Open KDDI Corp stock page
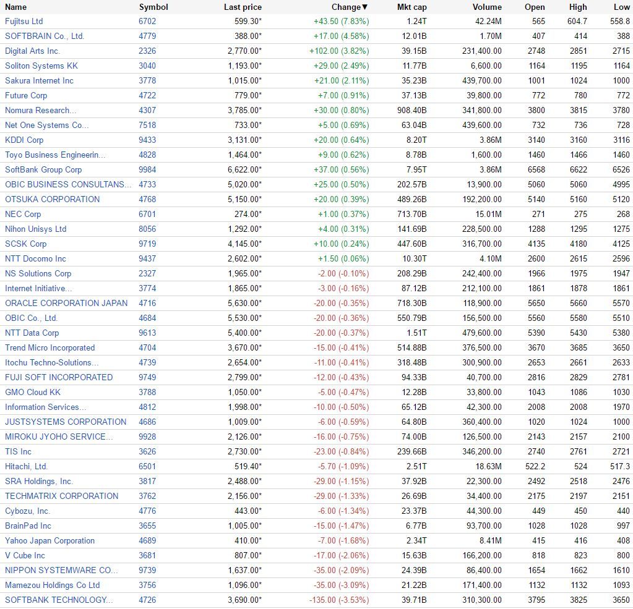 tap(24, 140)
